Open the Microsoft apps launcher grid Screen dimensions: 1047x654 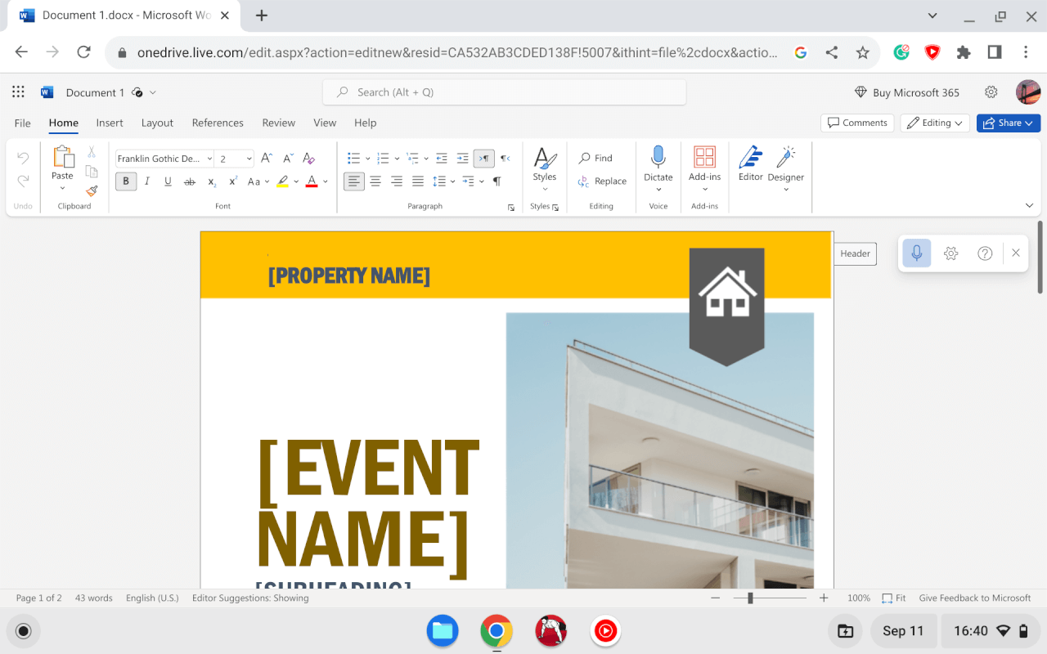coord(19,92)
